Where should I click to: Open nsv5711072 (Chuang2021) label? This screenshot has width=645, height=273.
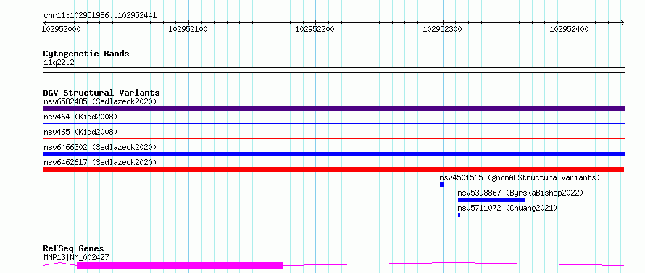tap(507, 208)
